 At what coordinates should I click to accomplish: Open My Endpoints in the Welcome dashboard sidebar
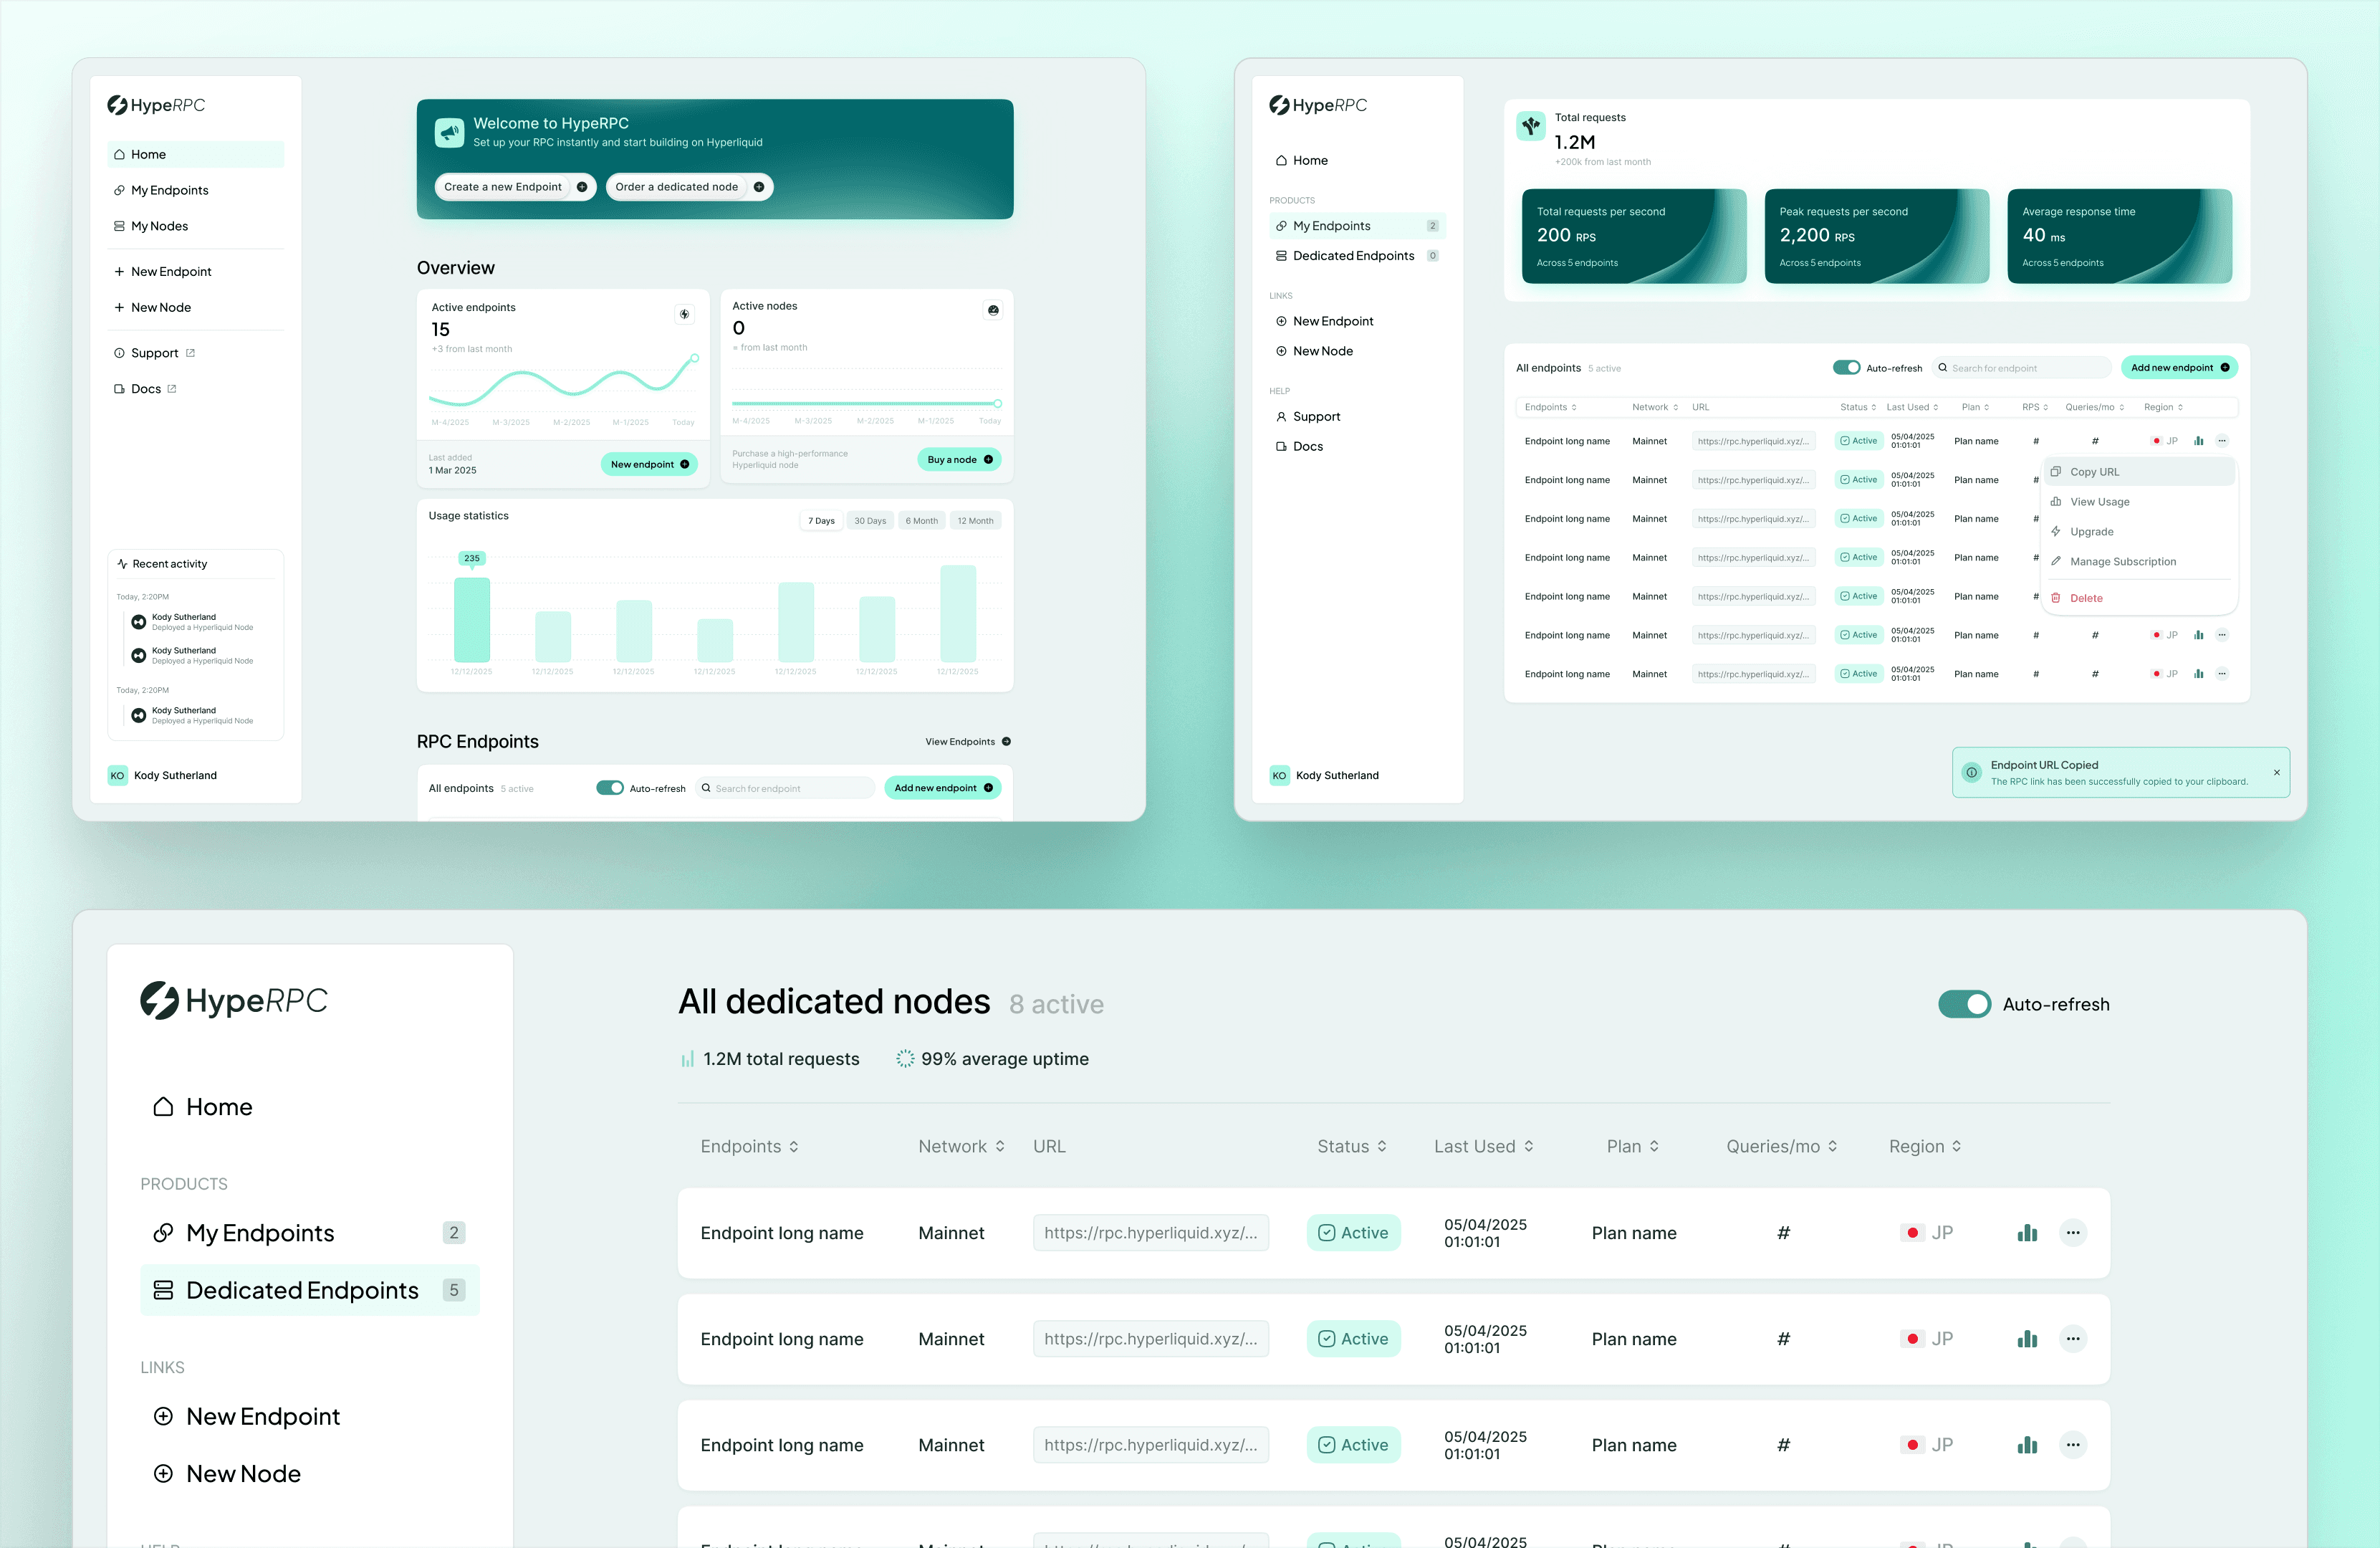(x=196, y=190)
